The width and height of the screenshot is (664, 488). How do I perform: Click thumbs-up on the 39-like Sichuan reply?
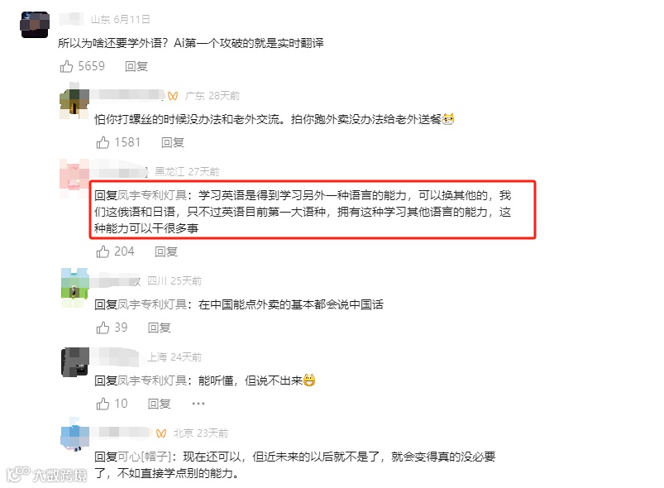tap(103, 328)
